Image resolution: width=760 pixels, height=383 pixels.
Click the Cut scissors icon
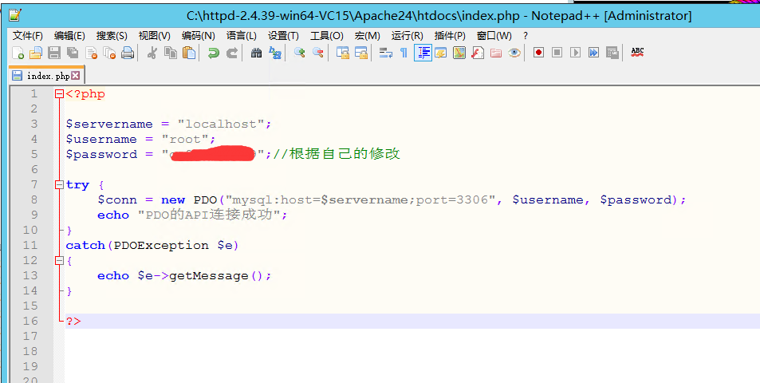click(x=152, y=53)
